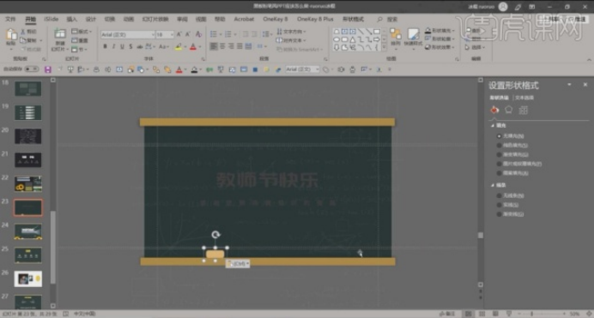The width and height of the screenshot is (594, 318).
Task: Collapse the Line section
Action: pyautogui.click(x=493, y=185)
